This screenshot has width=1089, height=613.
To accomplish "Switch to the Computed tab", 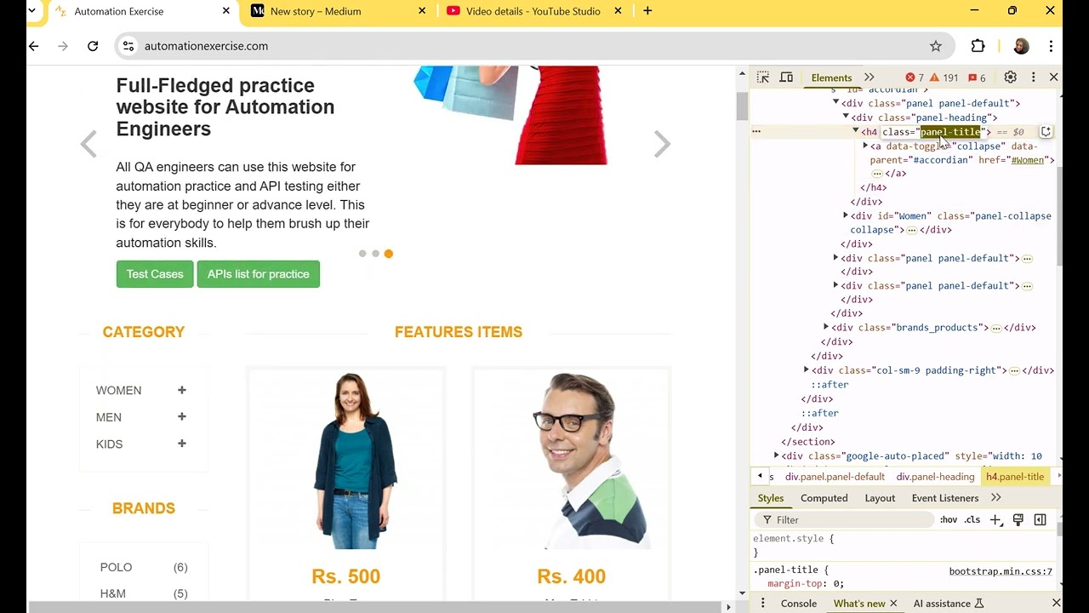I will pyautogui.click(x=824, y=498).
